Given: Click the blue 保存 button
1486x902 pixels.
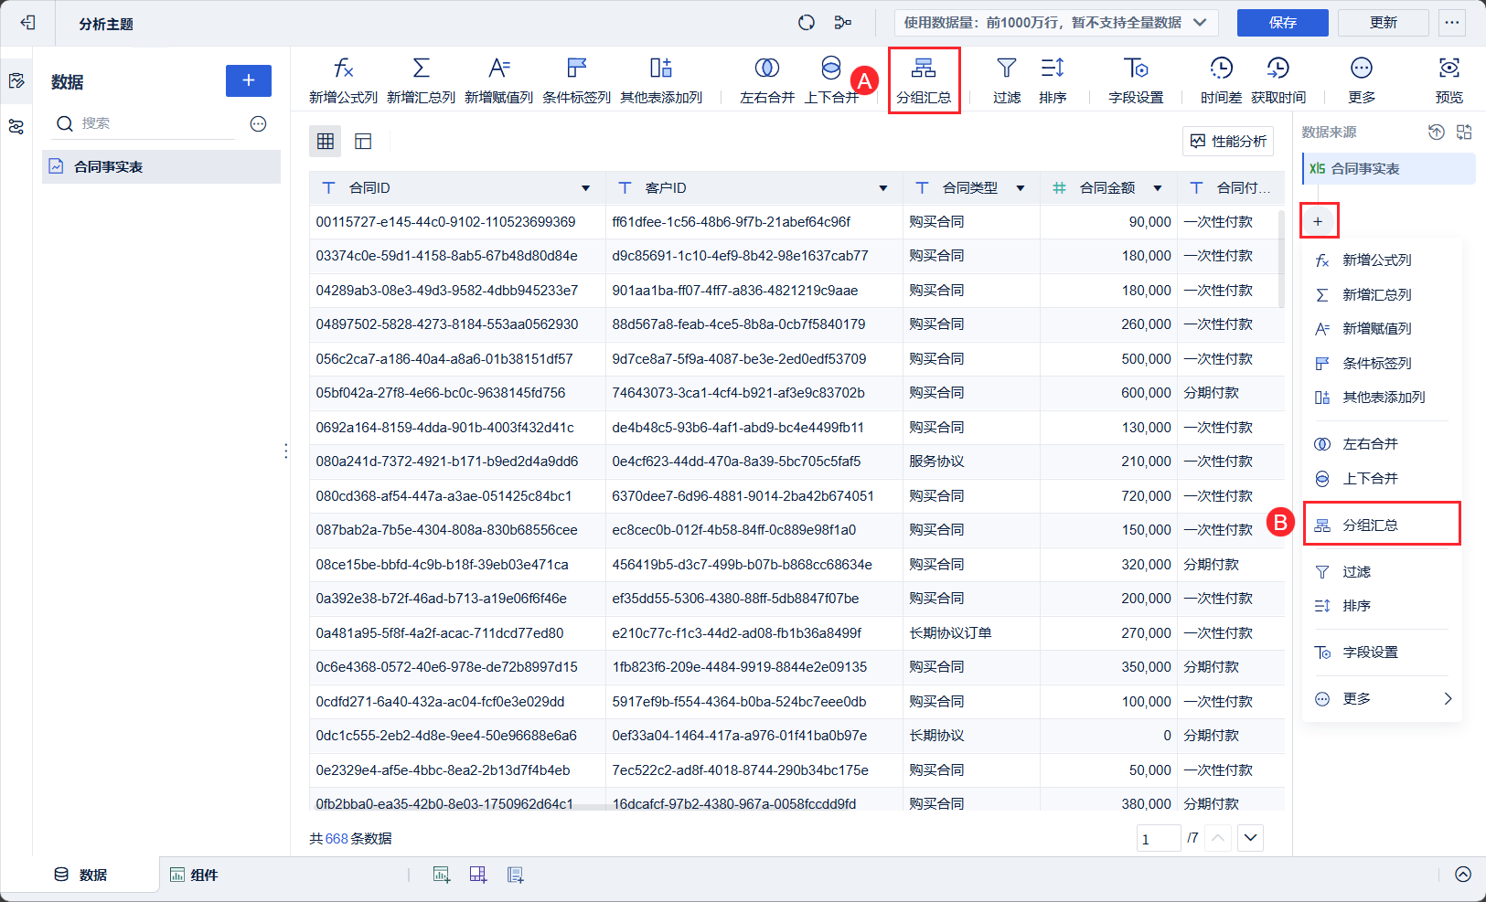Looking at the screenshot, I should coord(1282,23).
